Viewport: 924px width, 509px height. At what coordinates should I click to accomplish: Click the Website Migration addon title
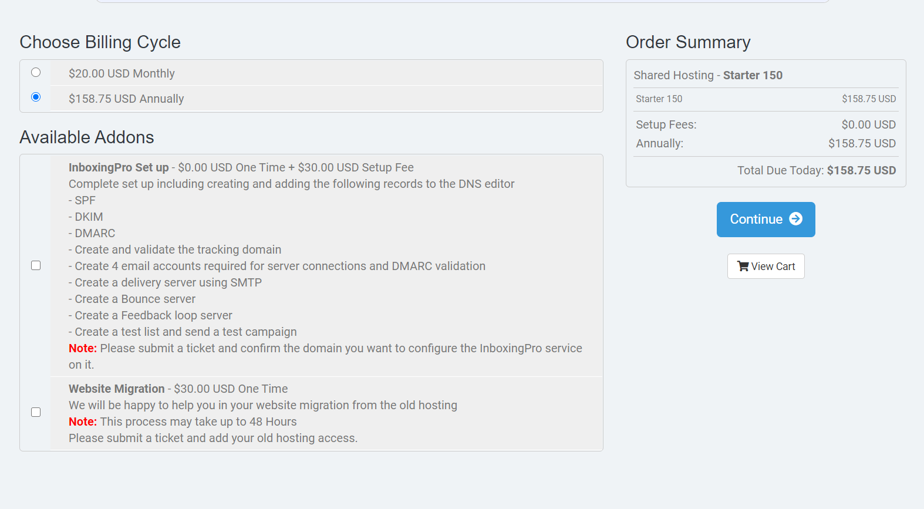pos(117,389)
